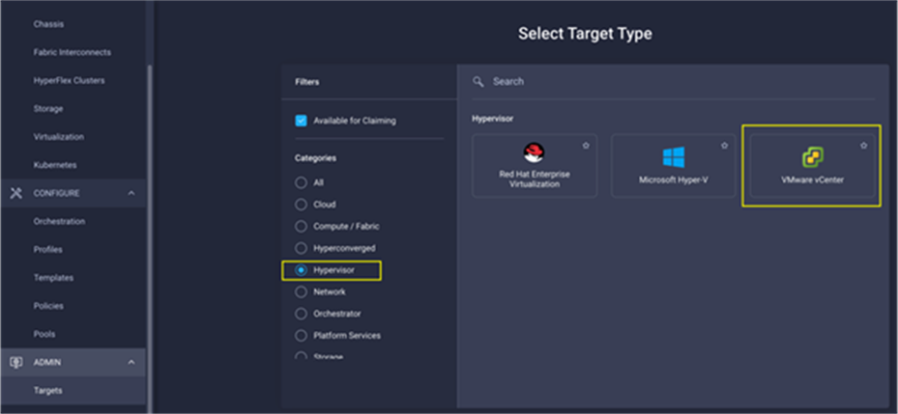Favorite Red Hat Enterprise Virtualization with star

coord(586,146)
